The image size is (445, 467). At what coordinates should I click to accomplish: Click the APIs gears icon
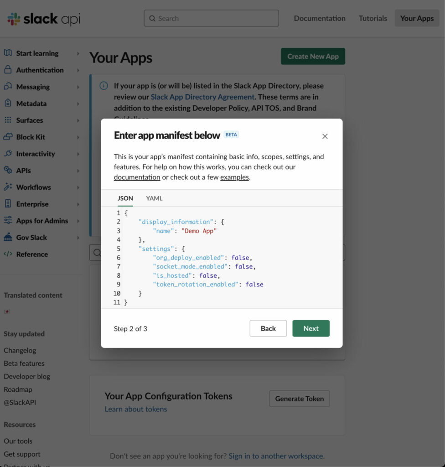click(8, 170)
